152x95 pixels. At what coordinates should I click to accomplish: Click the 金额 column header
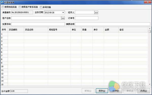111,30
